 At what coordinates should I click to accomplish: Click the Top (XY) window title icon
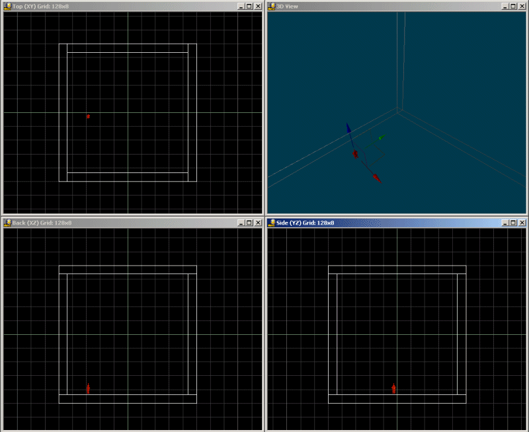point(7,6)
